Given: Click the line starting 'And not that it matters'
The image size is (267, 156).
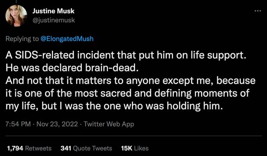Looking at the screenshot, I should 131,80.
